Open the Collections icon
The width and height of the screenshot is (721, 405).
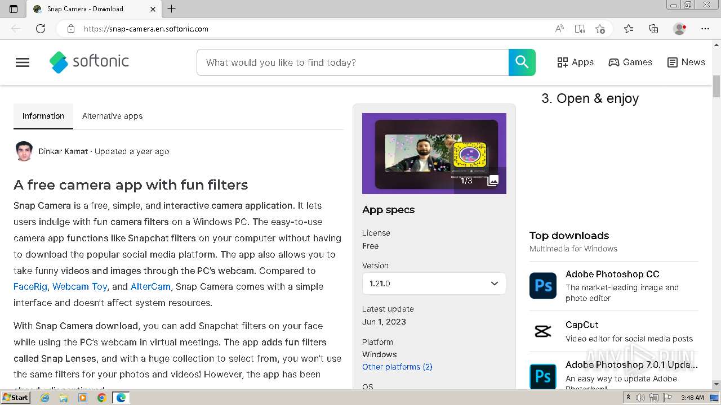653,29
